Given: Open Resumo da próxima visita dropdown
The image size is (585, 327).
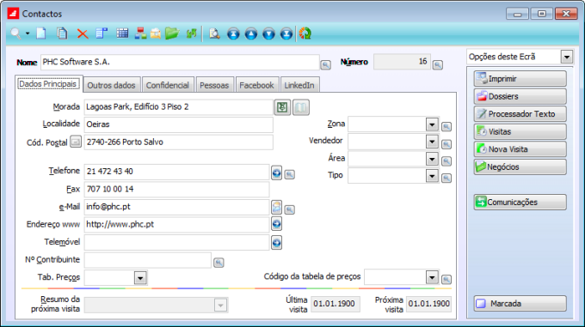Looking at the screenshot, I should 220,306.
